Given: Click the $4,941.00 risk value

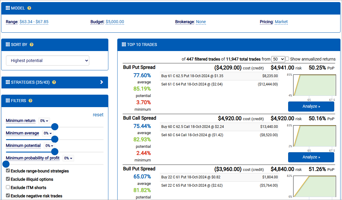Looking at the screenshot, I should point(282,68).
